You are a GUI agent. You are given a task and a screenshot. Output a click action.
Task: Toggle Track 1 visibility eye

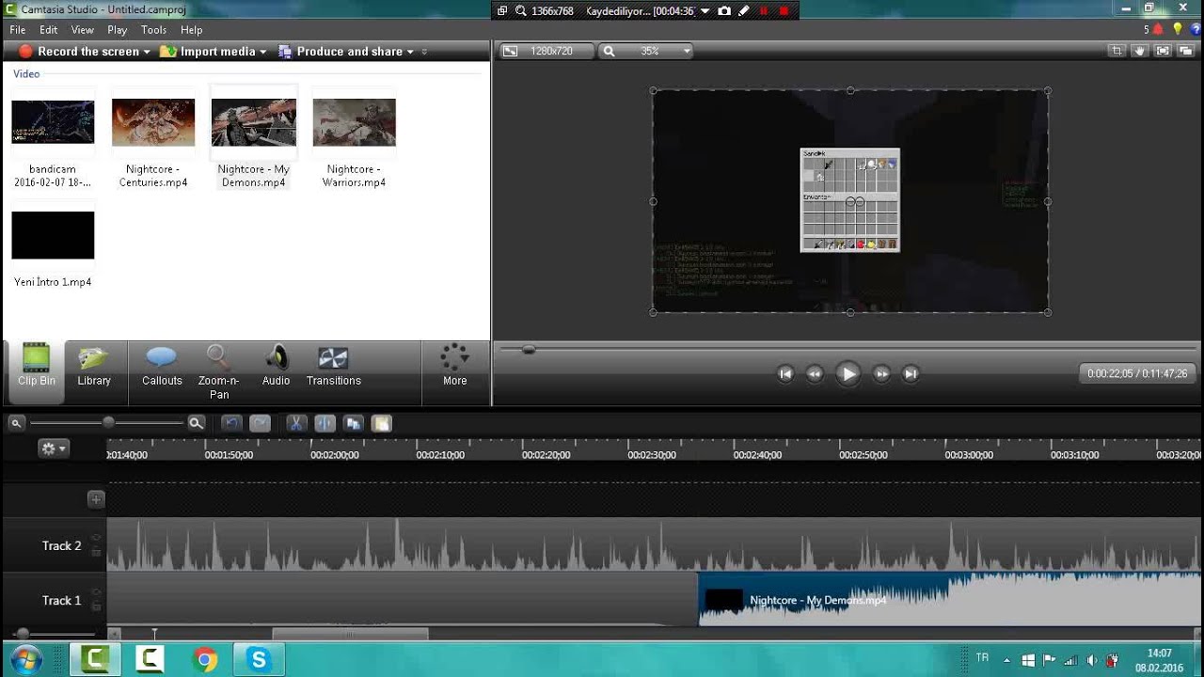(96, 593)
